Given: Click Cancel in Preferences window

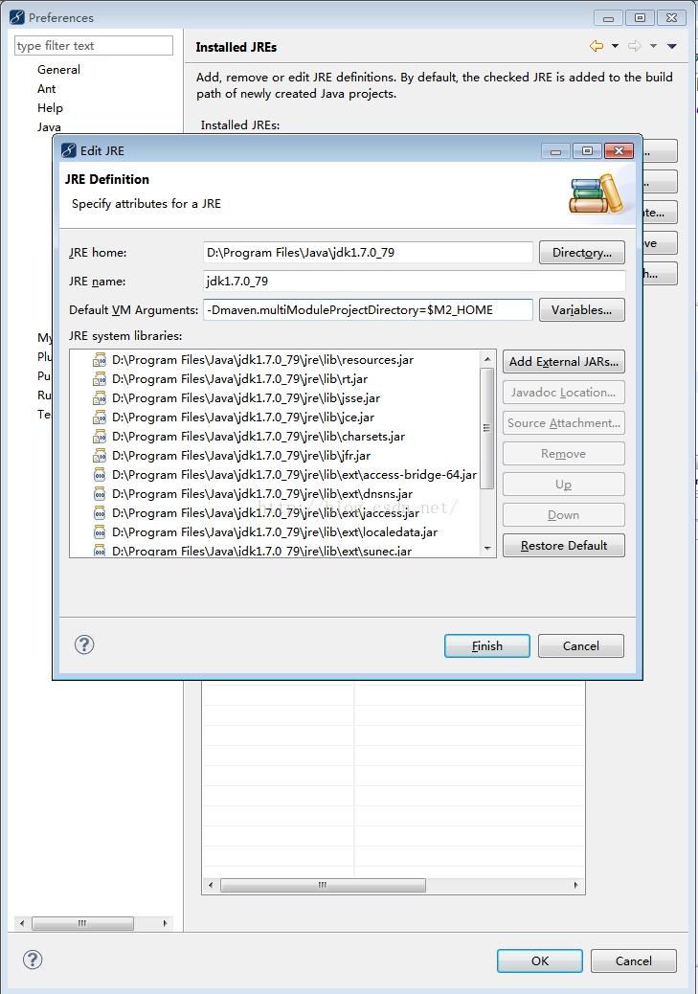Looking at the screenshot, I should pyautogui.click(x=633, y=961).
